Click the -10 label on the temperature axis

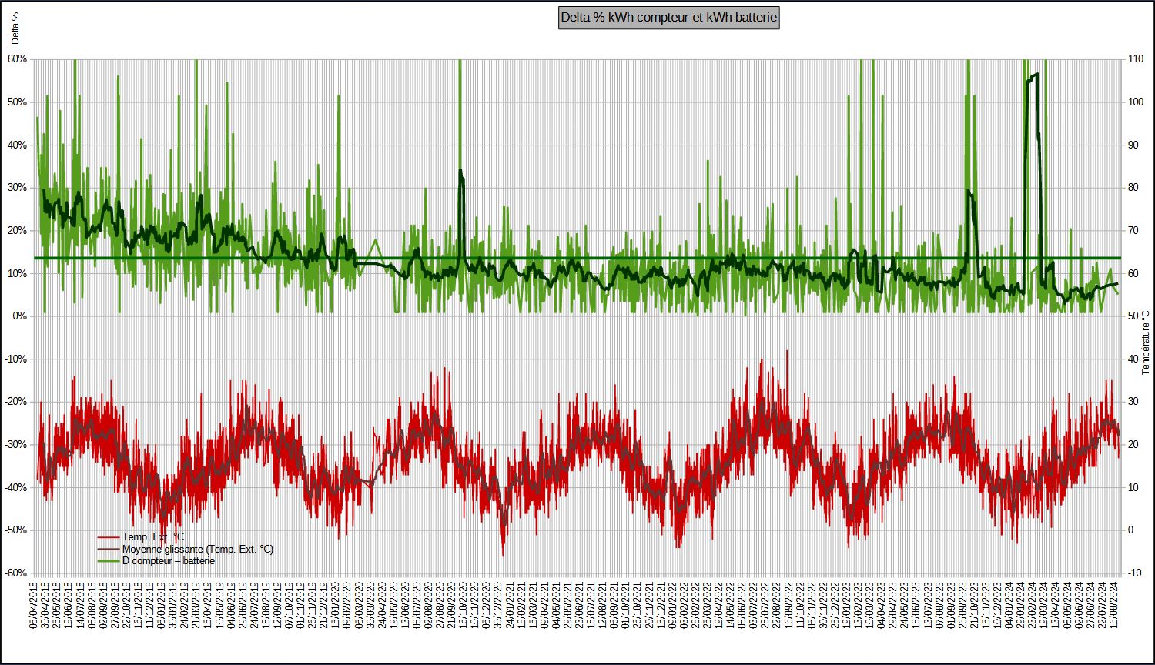click(1136, 573)
